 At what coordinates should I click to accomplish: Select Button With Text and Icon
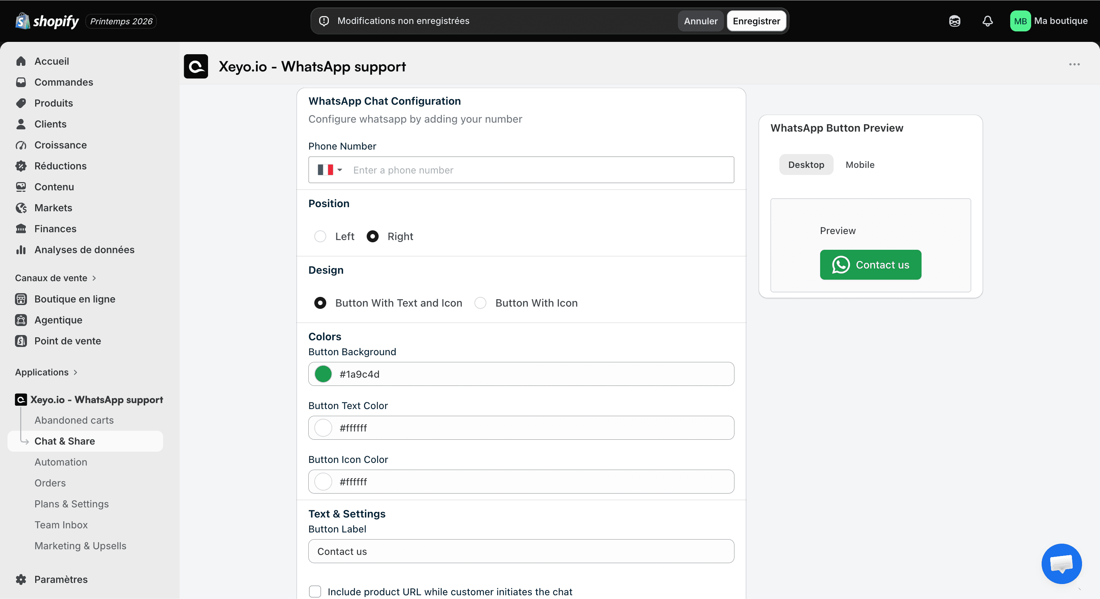tap(320, 302)
